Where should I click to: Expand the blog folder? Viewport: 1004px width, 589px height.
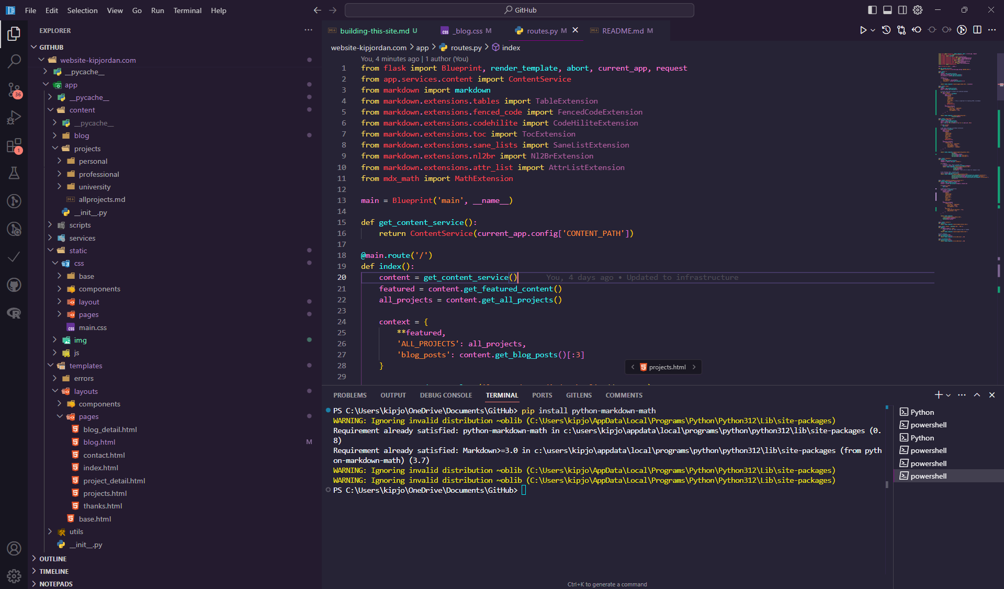pyautogui.click(x=175, y=135)
